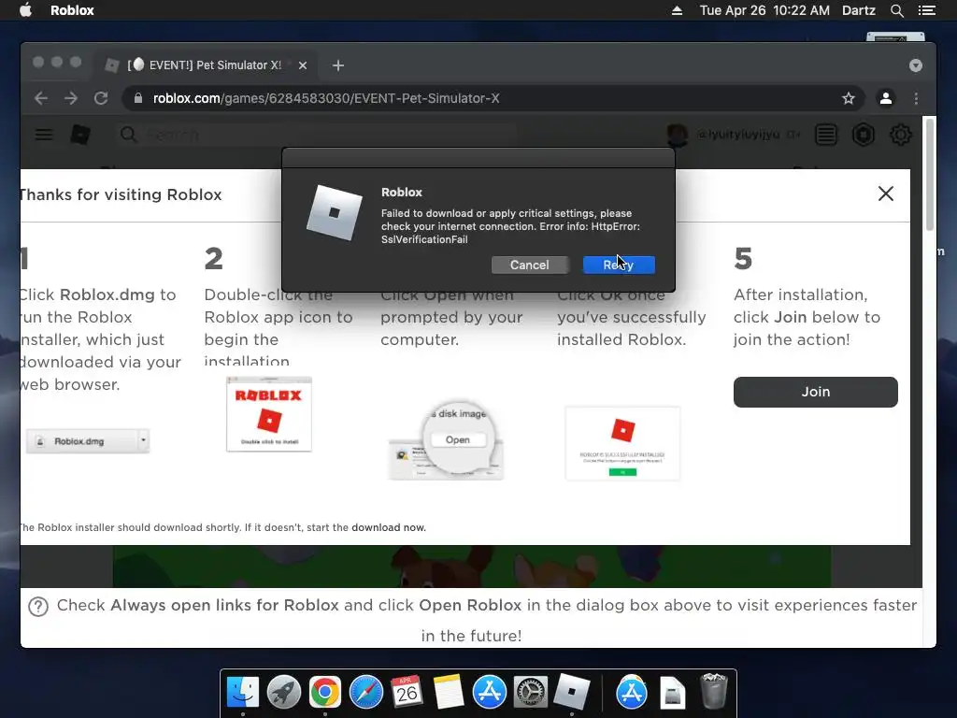Open the white App Store folder icon in the Dock
The height and width of the screenshot is (718, 957).
pos(631,692)
